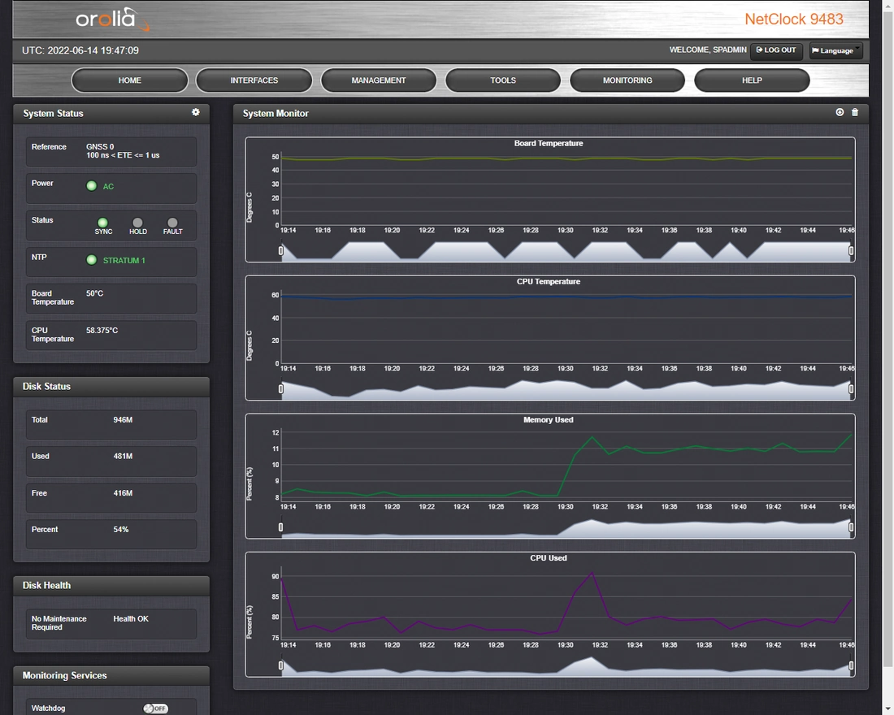
Task: Click the Disk Used 481M value
Action: (x=123, y=456)
